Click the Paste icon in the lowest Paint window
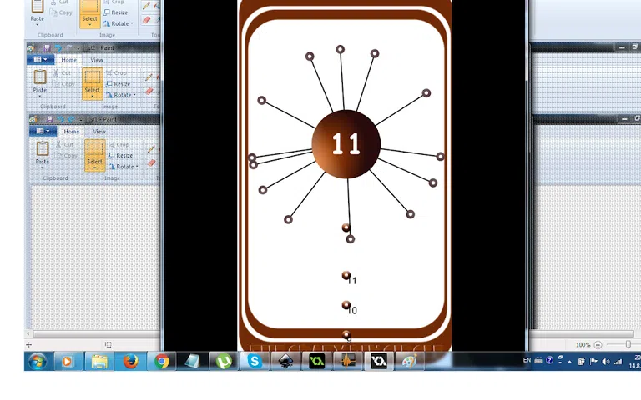Image resolution: width=641 pixels, height=400 pixels. 42,149
